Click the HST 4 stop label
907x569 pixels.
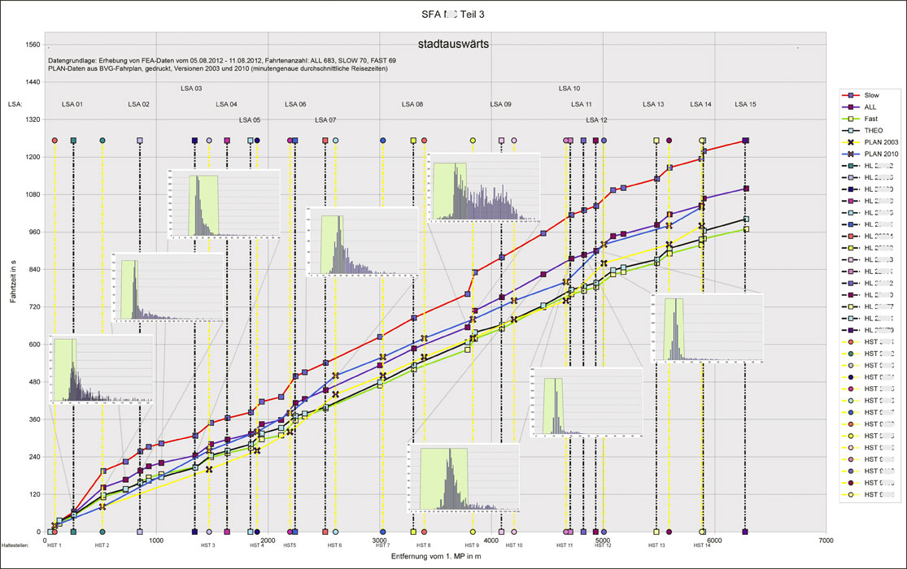(257, 545)
